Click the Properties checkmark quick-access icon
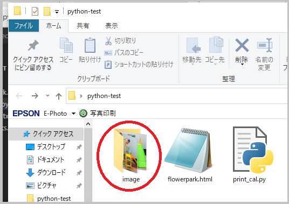Screen dimensions: 289x204 coord(35,11)
